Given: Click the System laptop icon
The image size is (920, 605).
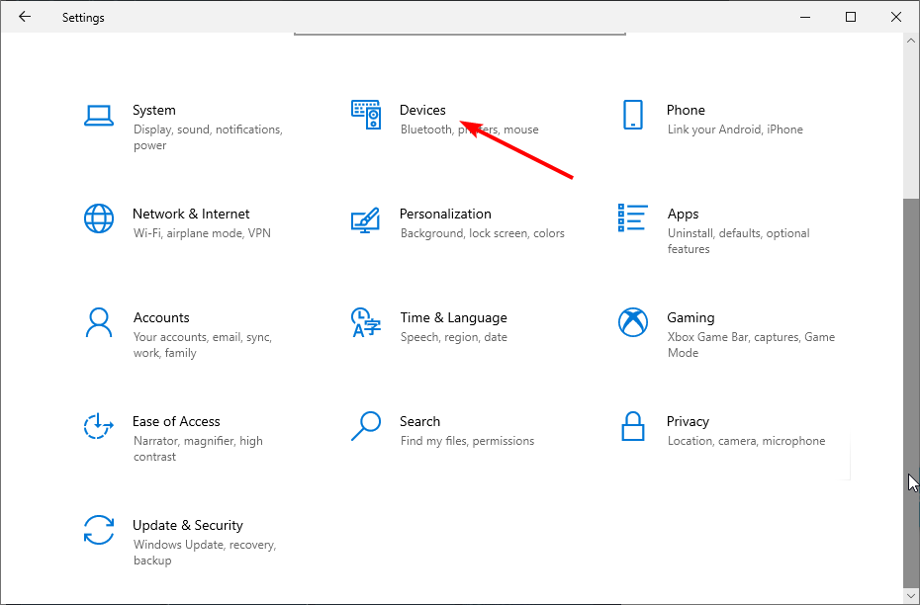Looking at the screenshot, I should [99, 115].
